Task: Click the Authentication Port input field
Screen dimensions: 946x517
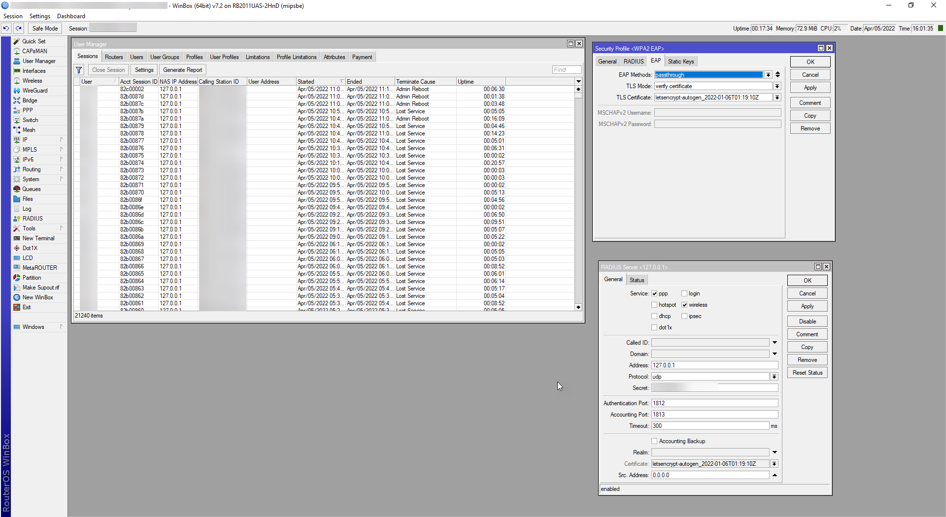Action: 714,403
